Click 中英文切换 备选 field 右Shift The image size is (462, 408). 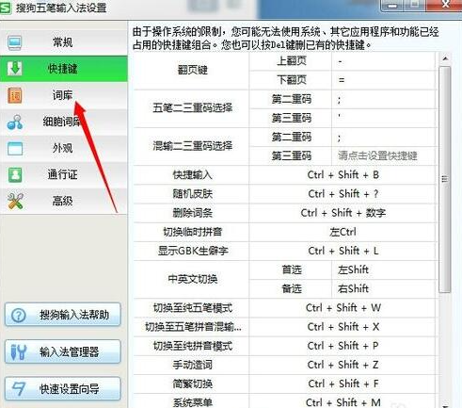384,288
